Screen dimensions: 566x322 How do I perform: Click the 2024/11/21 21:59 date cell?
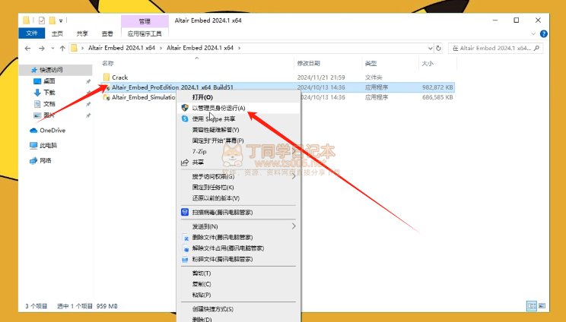click(321, 77)
